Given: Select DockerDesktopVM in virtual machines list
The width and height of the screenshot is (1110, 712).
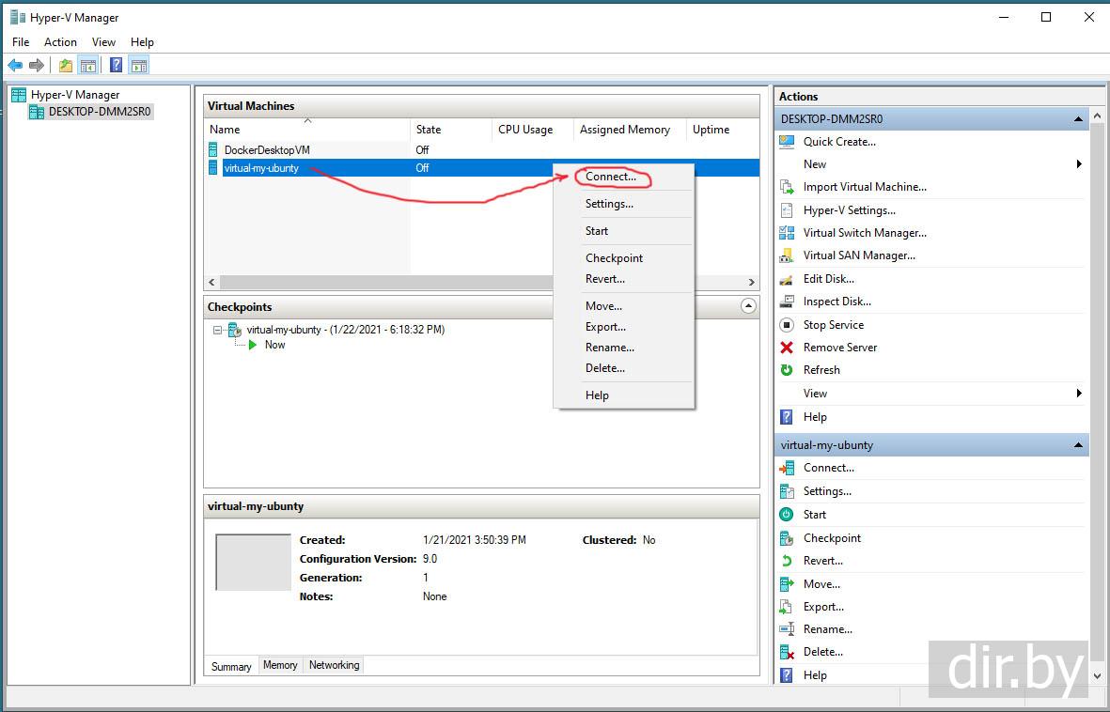Looking at the screenshot, I should point(266,149).
